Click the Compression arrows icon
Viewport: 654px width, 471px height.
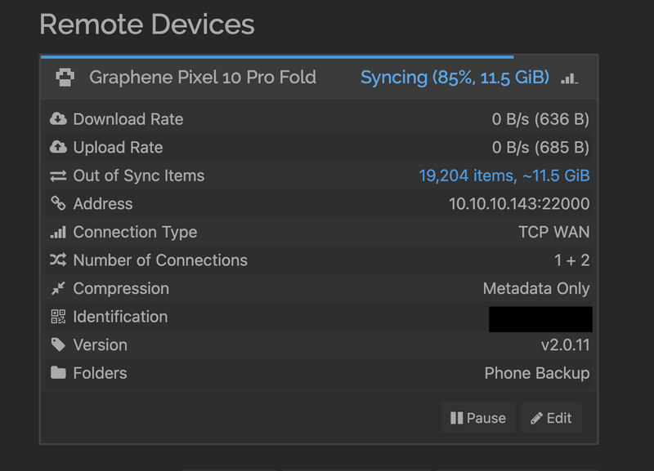pos(58,288)
